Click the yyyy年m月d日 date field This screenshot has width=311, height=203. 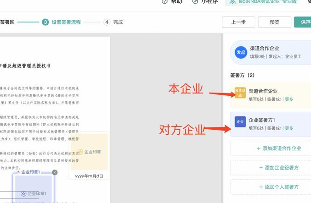click(x=89, y=176)
